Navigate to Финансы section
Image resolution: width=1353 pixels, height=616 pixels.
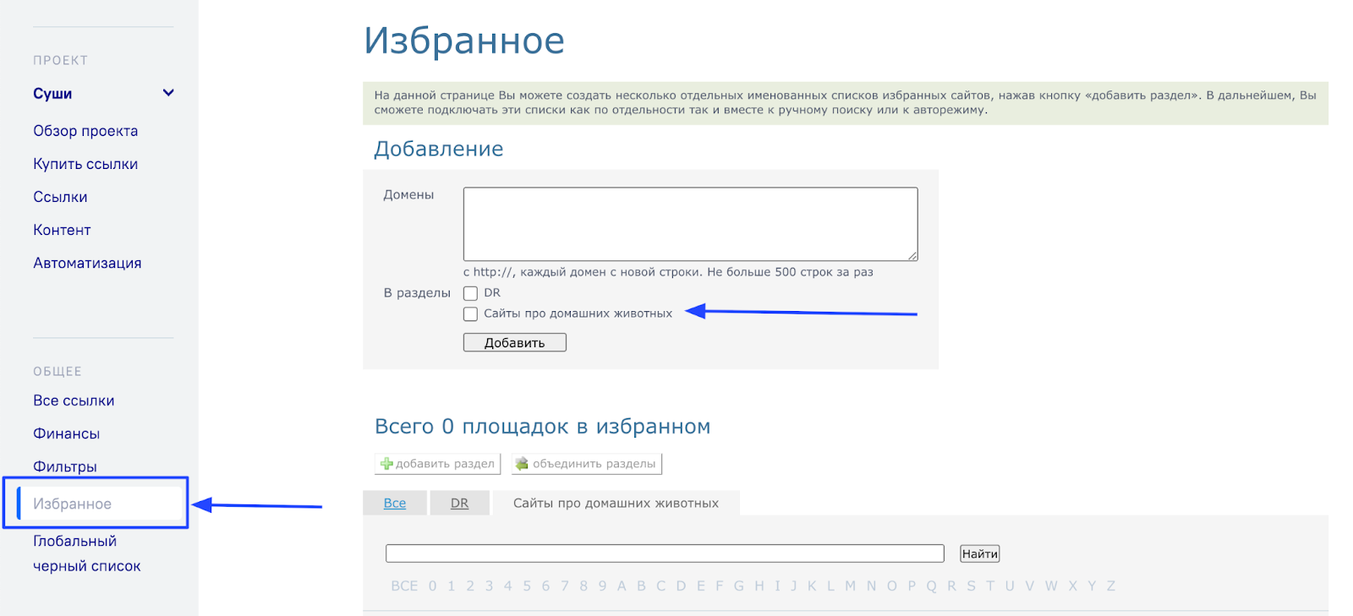pyautogui.click(x=67, y=433)
